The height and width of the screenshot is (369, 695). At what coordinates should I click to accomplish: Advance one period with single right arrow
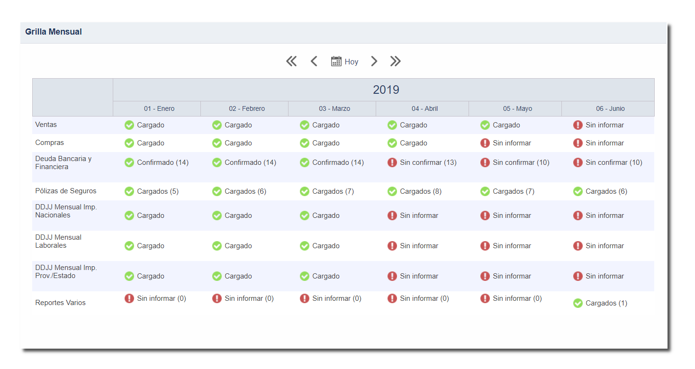374,61
